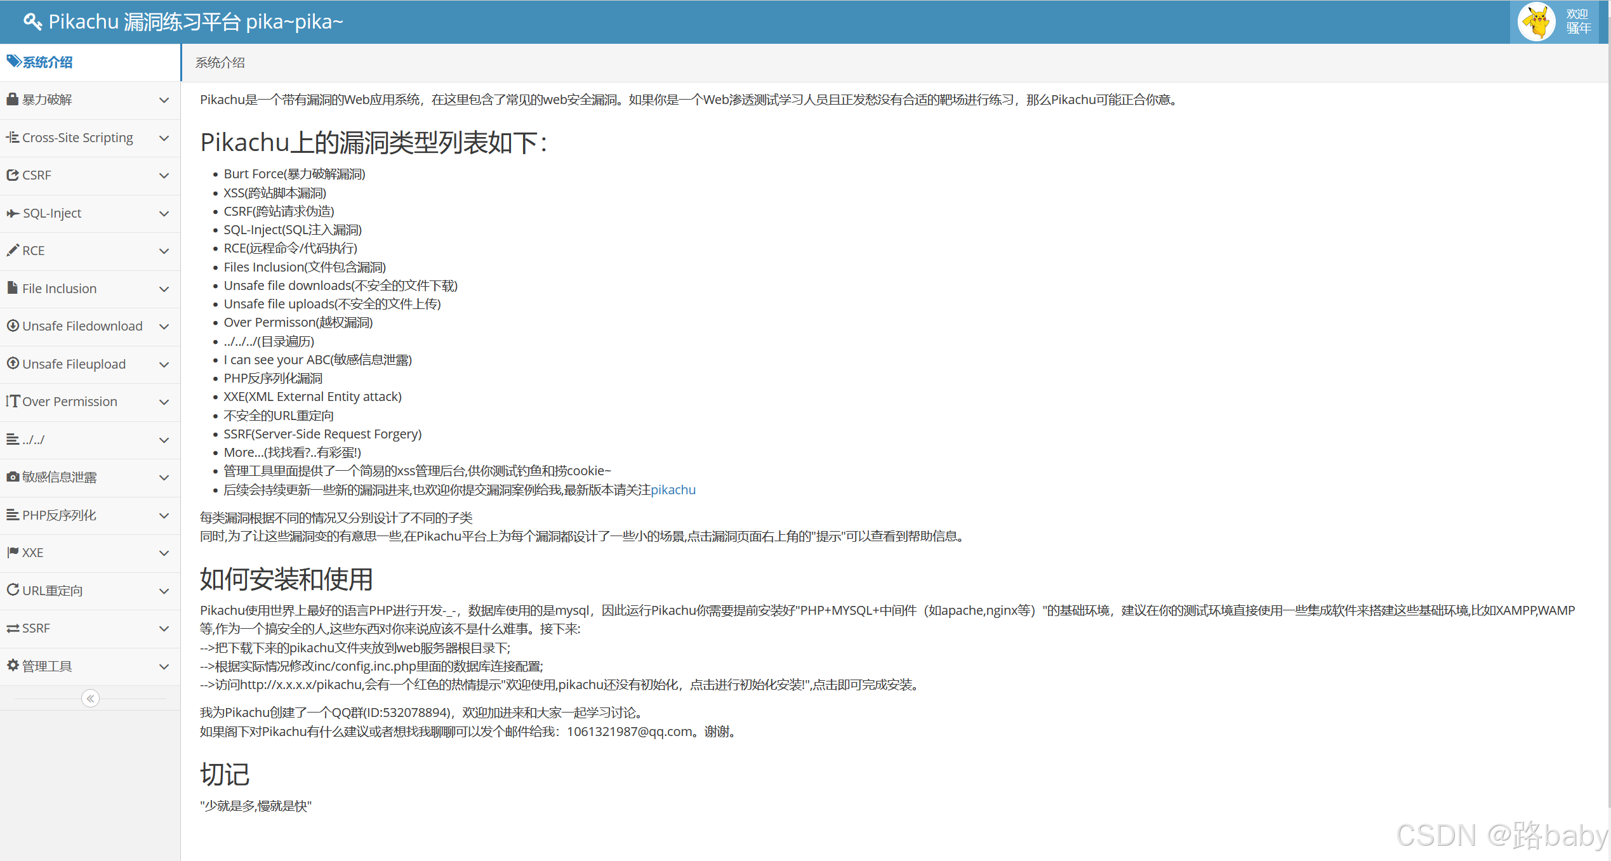
Task: Open the Over Permission menu item
Action: coord(70,402)
